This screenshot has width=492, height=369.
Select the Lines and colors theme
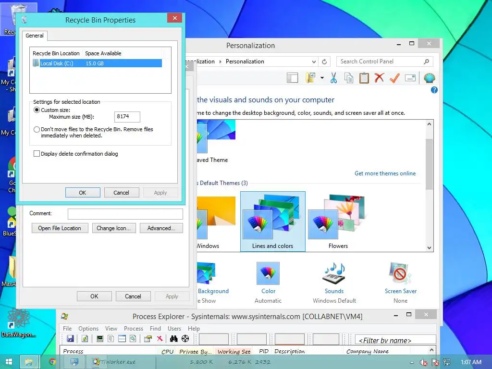click(x=273, y=221)
